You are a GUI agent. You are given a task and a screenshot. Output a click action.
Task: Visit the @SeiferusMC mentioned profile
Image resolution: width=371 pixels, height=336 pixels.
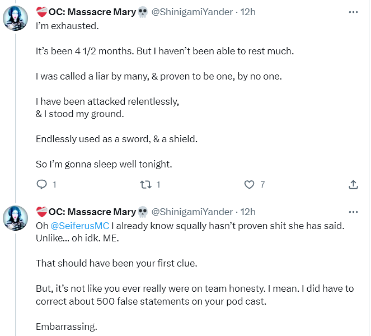pos(79,226)
